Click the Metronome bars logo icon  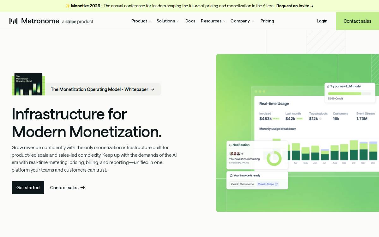tap(13, 21)
